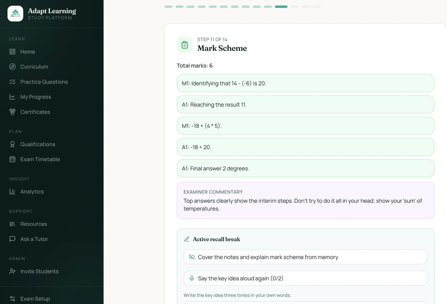Click the 'Total marks: 6' text
Image resolution: width=447 pixels, height=304 pixels.
coord(195,66)
